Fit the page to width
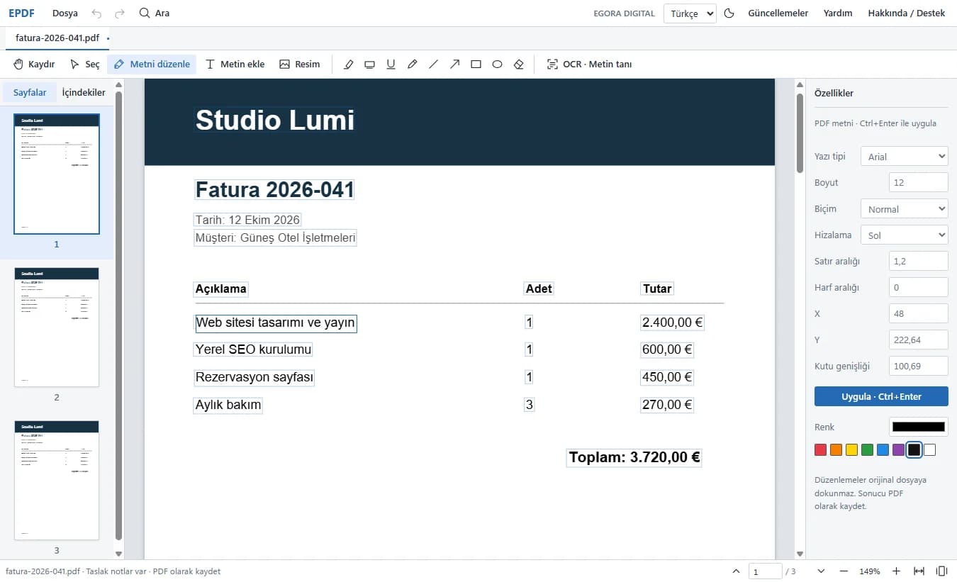Image resolution: width=957 pixels, height=582 pixels. pos(919,571)
